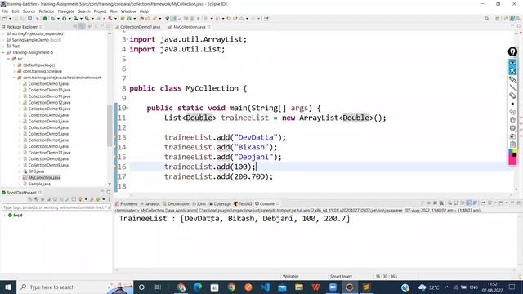Expand the sortingProject.zip_expanded project

(x=3, y=33)
